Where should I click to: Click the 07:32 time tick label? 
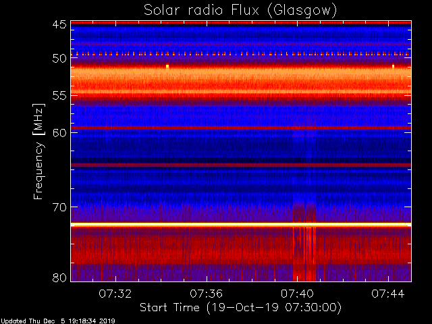click(115, 294)
